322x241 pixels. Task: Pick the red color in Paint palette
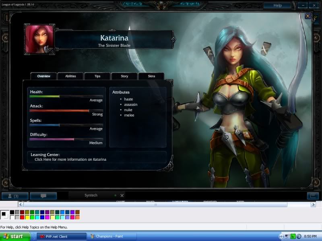pyautogui.click(x=22, y=217)
